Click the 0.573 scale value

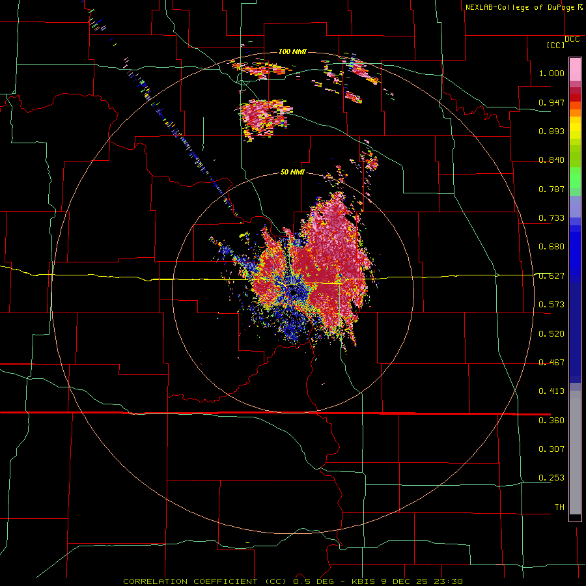coord(551,304)
